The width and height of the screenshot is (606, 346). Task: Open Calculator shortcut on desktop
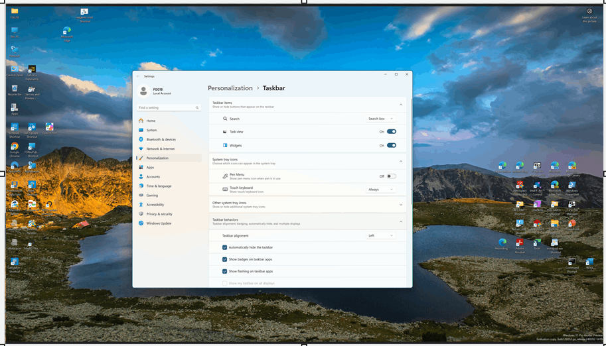(x=15, y=265)
